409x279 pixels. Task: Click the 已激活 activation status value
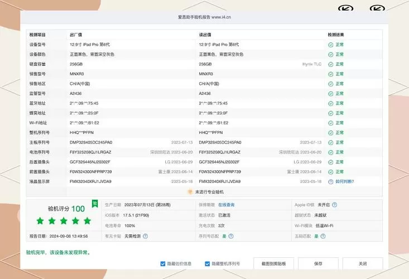224,215
